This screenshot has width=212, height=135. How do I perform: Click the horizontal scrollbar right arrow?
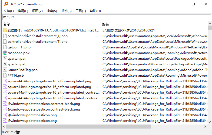[x=205, y=126]
